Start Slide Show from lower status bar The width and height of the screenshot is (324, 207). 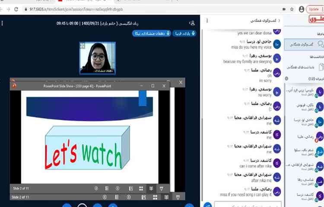tap(178, 198)
